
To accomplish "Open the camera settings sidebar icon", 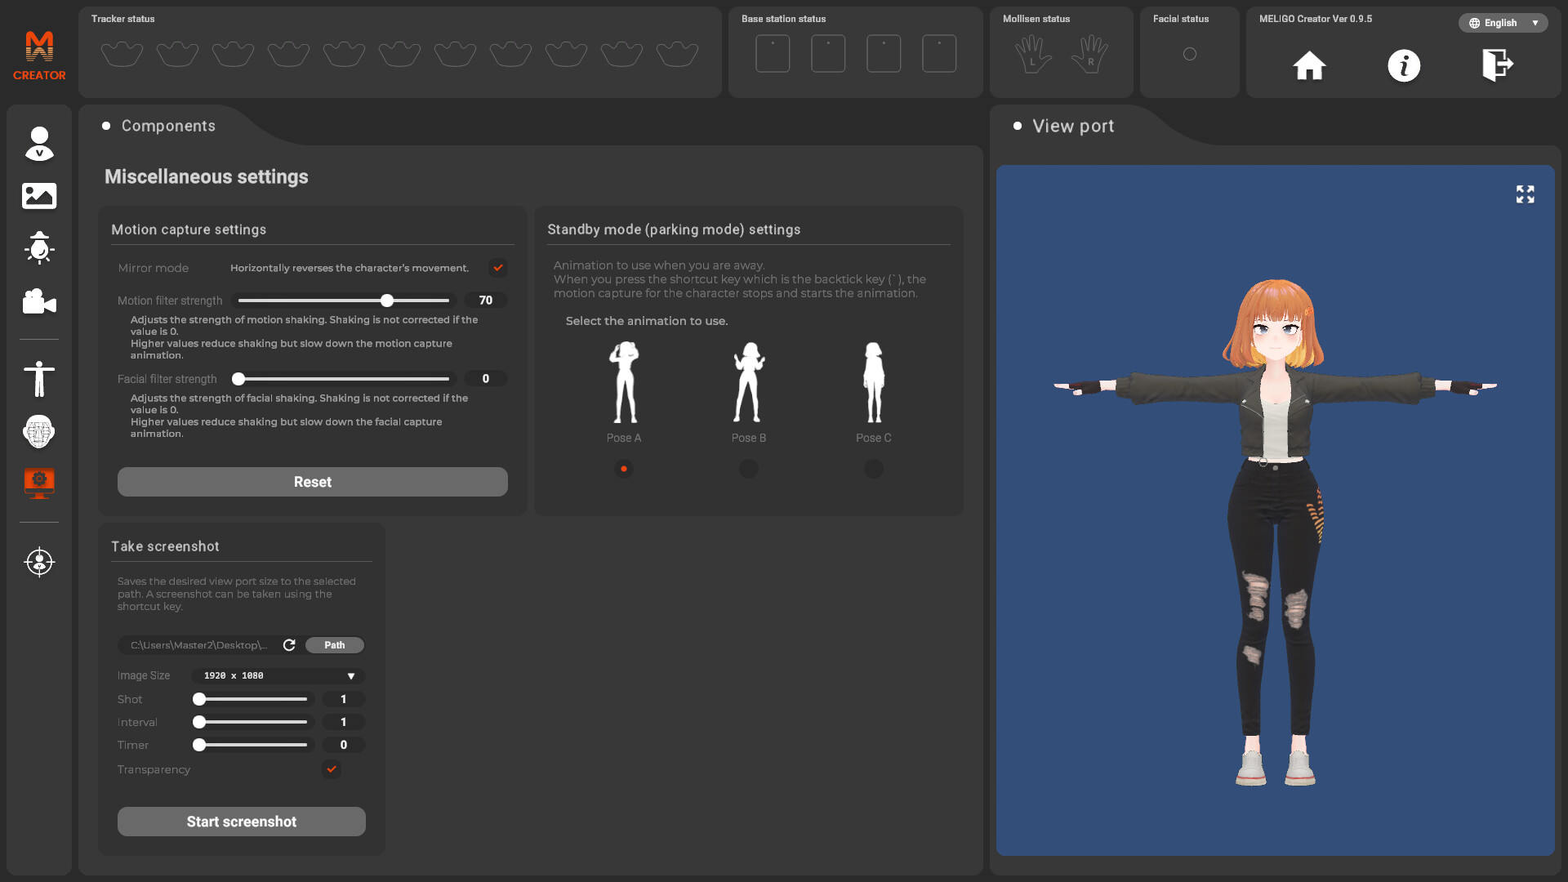I will coord(38,301).
